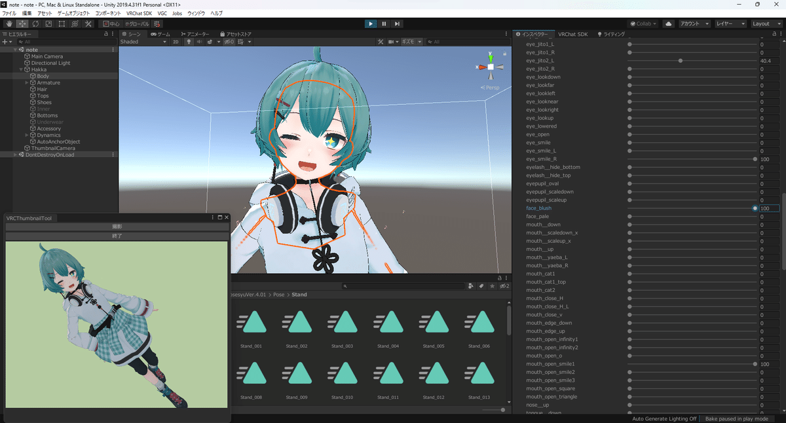Open custom editor tools icon
The height and width of the screenshot is (423, 786).
coord(88,24)
